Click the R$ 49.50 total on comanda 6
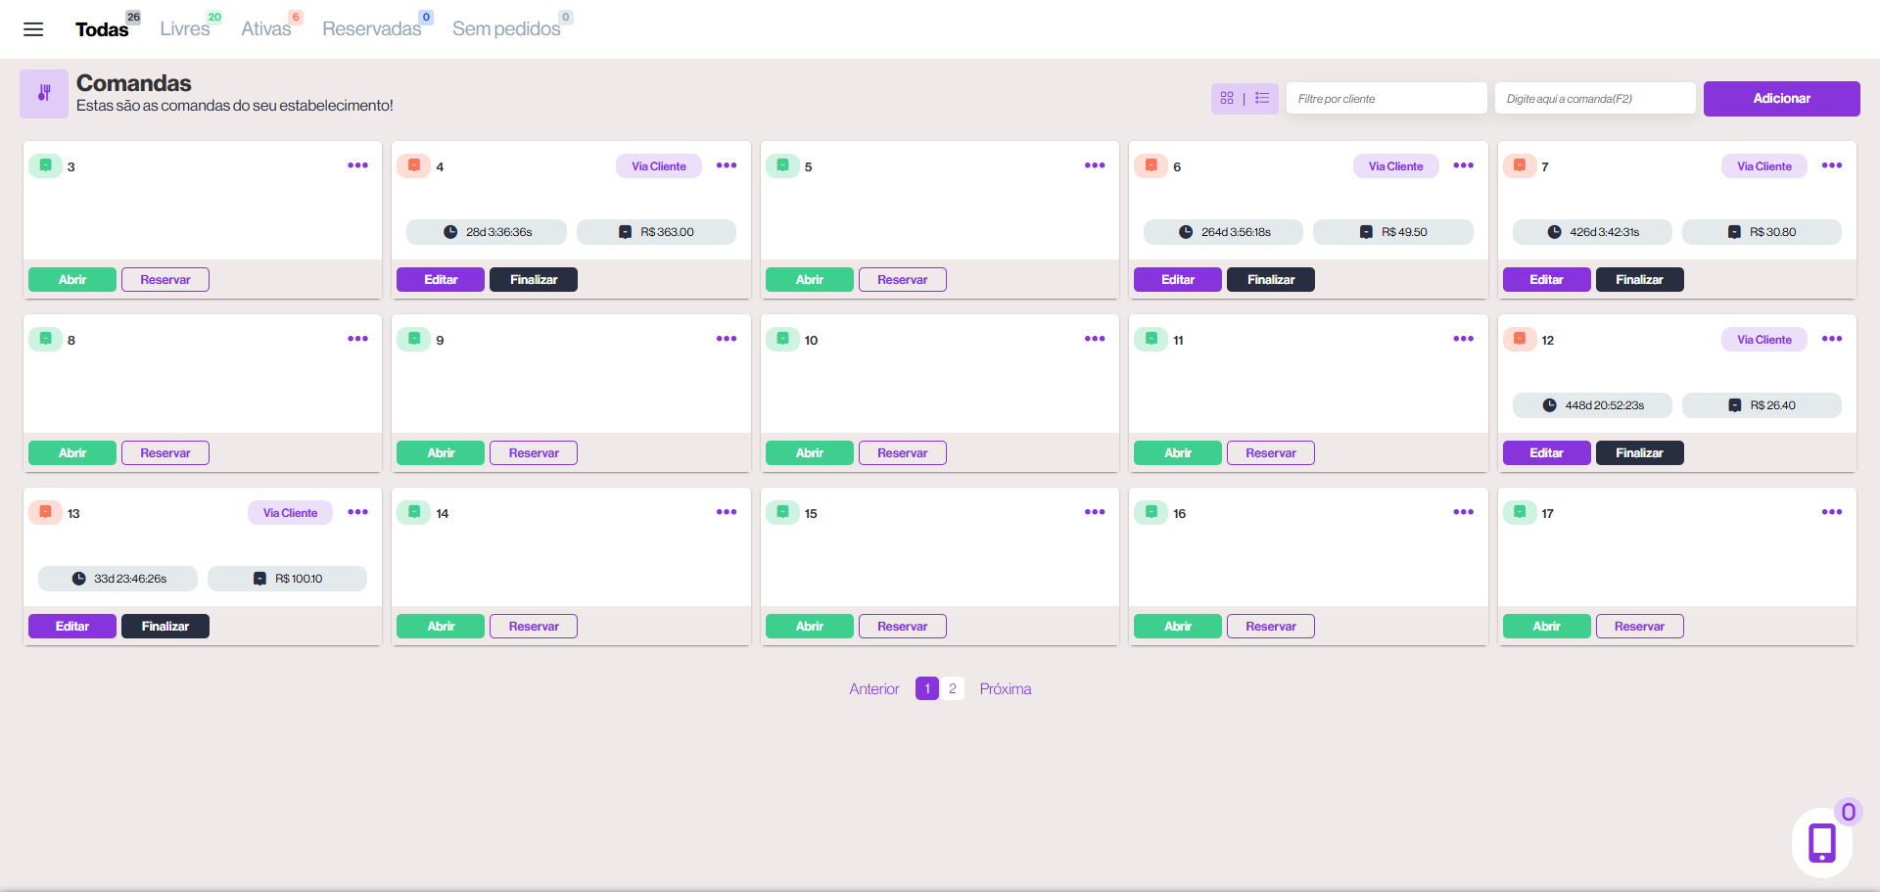This screenshot has height=892, width=1880. pyautogui.click(x=1393, y=232)
